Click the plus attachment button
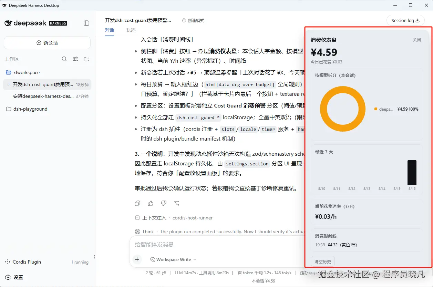 137,259
